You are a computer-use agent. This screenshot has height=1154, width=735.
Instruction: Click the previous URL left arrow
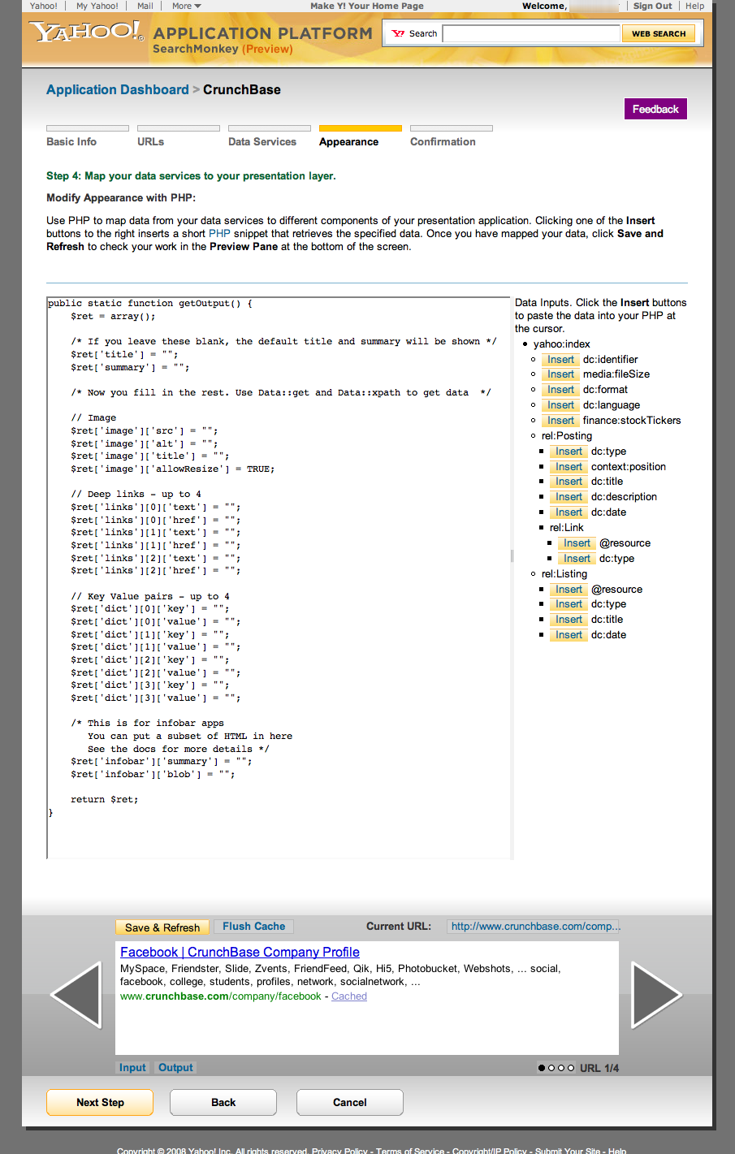click(76, 995)
